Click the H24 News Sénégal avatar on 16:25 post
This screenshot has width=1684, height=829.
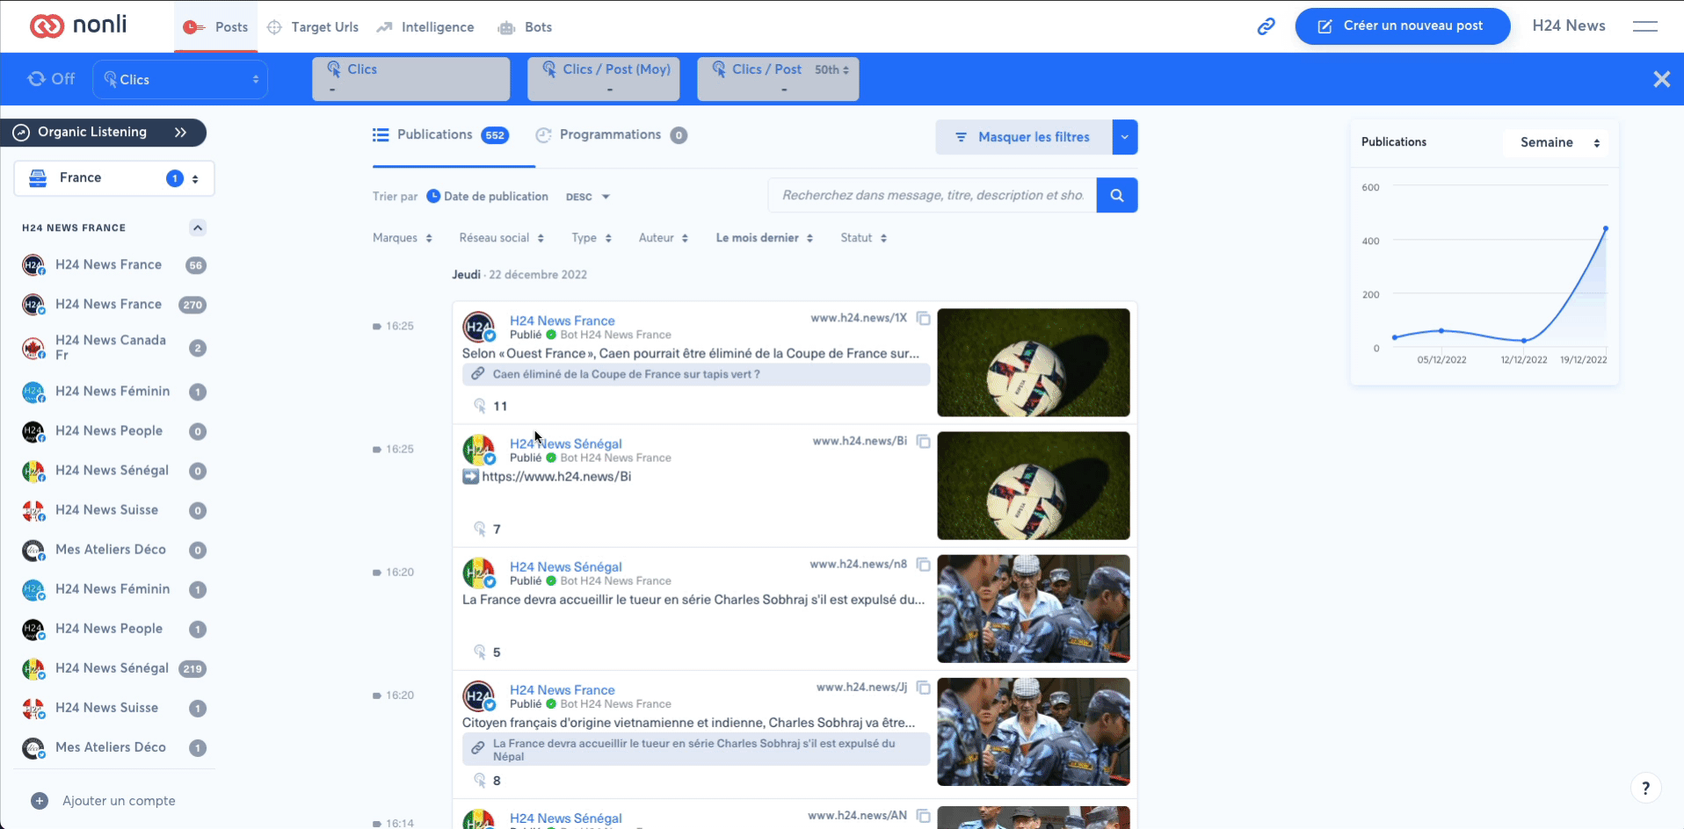coord(479,451)
